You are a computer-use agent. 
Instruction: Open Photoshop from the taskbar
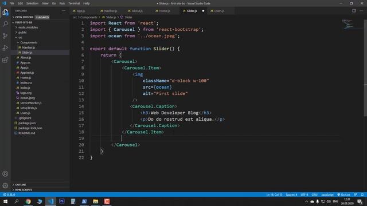pyautogui.click(x=62, y=201)
